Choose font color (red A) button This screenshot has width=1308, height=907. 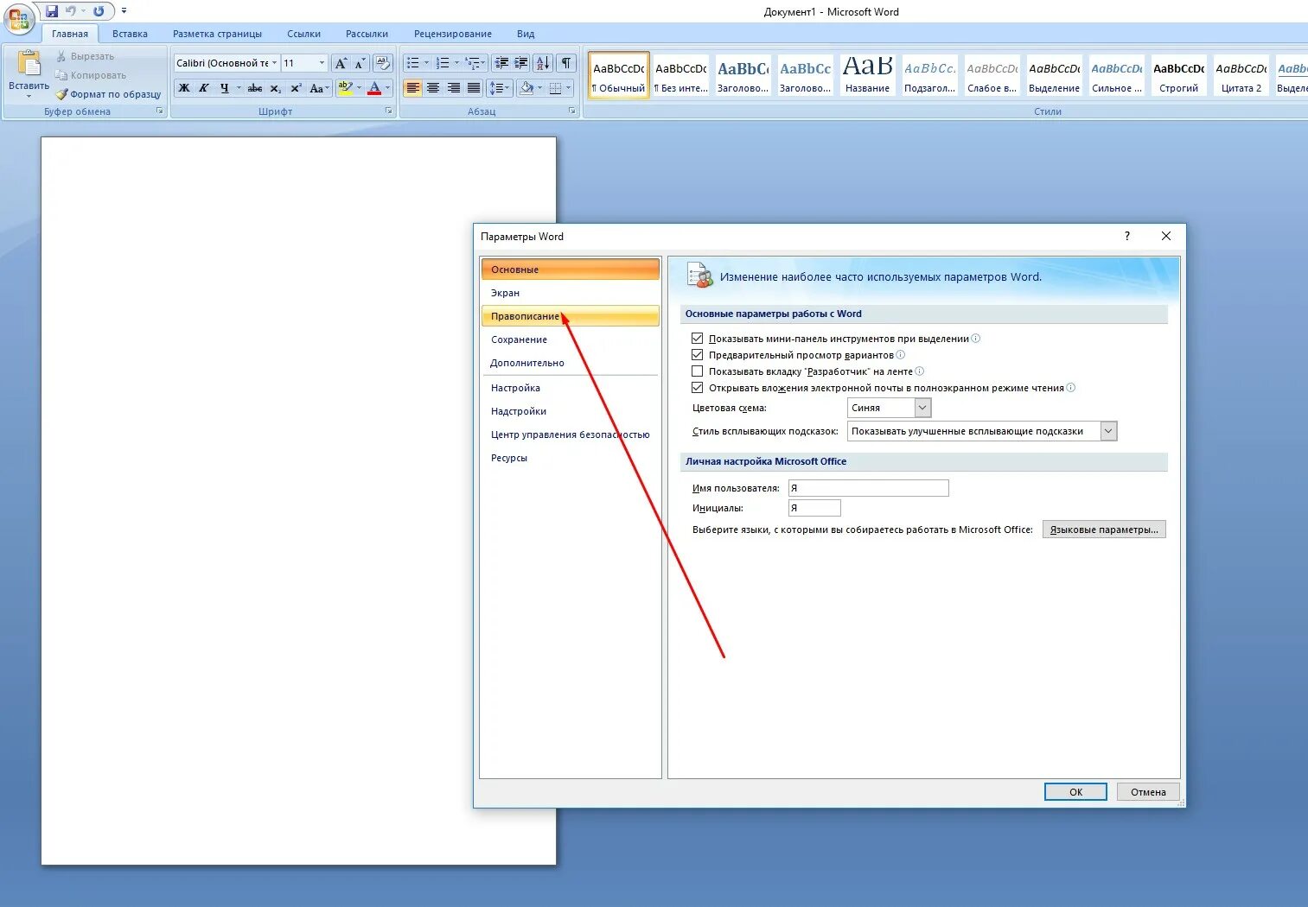pos(374,88)
